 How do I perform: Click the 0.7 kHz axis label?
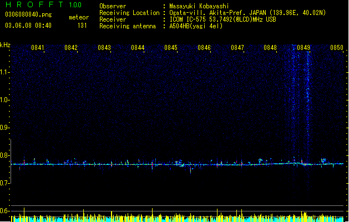click(x=4, y=183)
